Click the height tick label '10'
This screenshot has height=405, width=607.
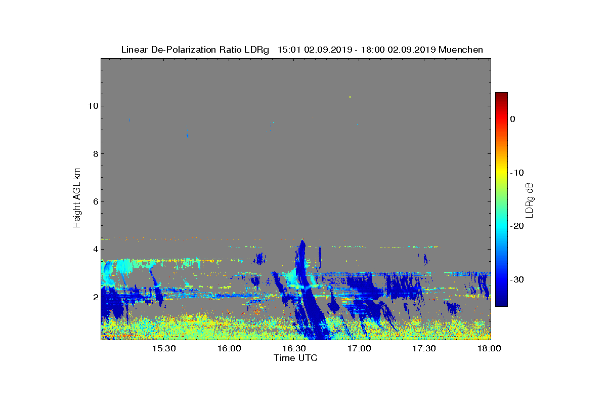(93, 106)
